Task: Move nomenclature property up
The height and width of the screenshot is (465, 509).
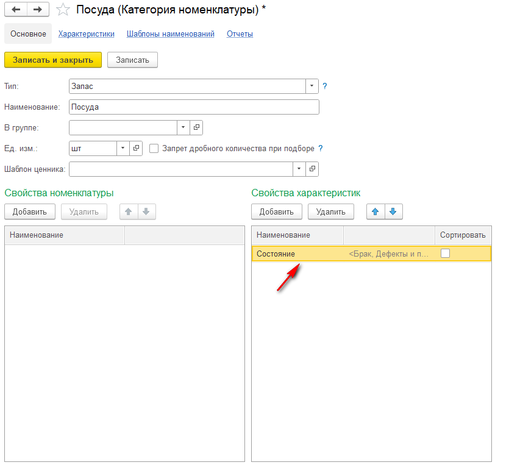Action: (x=129, y=211)
